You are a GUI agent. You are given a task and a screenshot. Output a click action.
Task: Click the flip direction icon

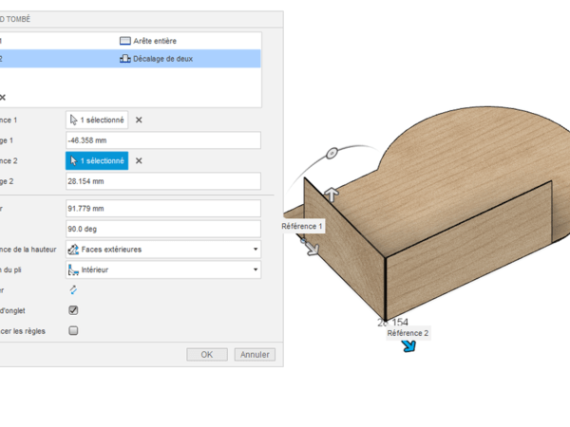(x=73, y=290)
